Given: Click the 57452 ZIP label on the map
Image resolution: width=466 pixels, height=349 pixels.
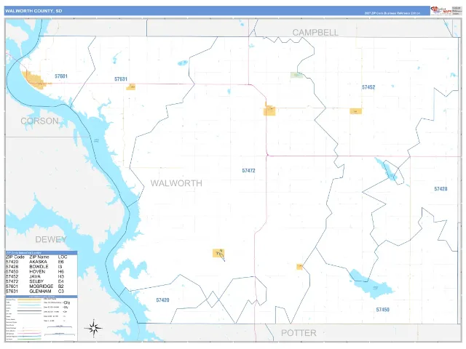Looking at the screenshot, I should pyautogui.click(x=368, y=87).
